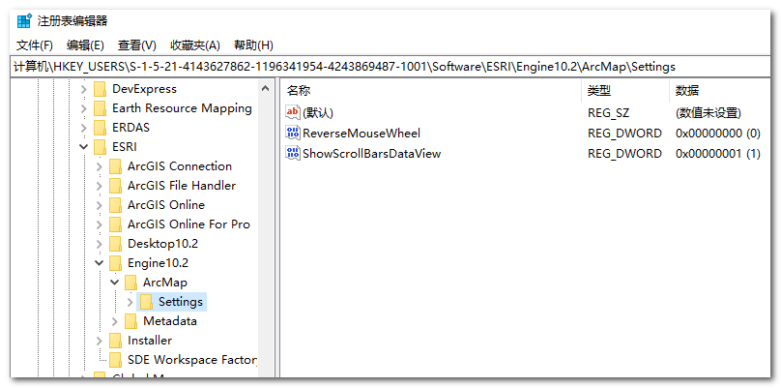Click the DevExpress folder icon

[101, 89]
